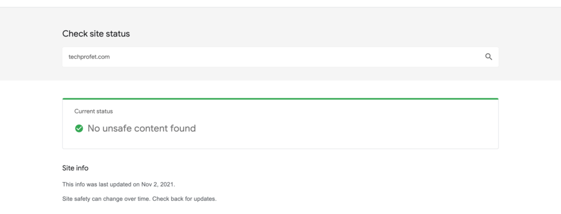Screen dimensions: 561x214
Task: Click the white strip above the gray banner
Action: pyautogui.click(x=280, y=3)
